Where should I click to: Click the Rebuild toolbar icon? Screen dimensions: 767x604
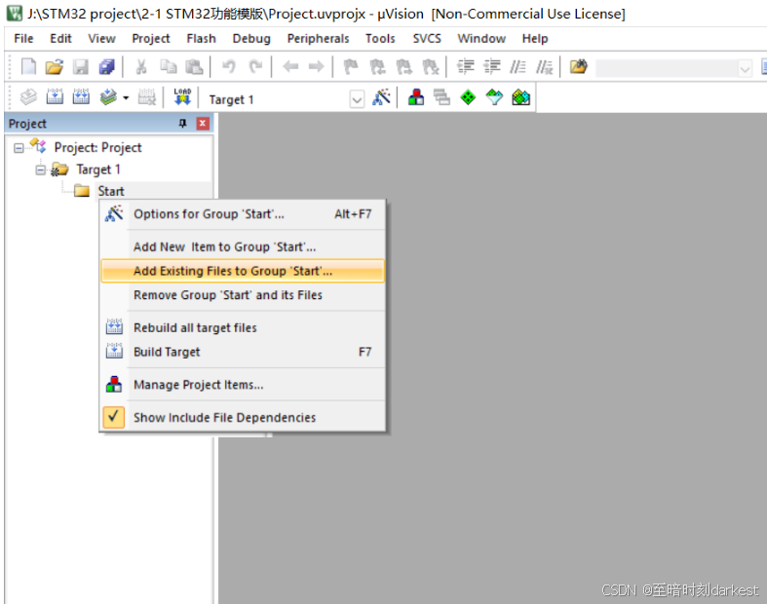click(81, 96)
